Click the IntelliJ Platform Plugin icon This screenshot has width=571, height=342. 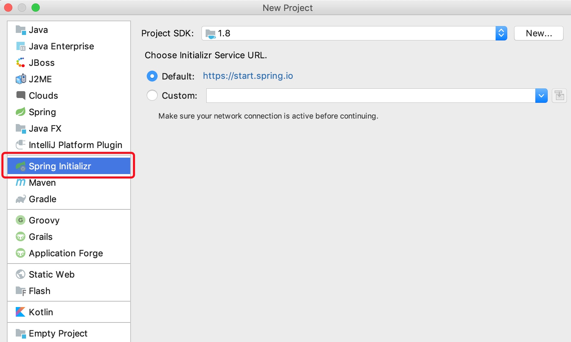[x=21, y=145]
